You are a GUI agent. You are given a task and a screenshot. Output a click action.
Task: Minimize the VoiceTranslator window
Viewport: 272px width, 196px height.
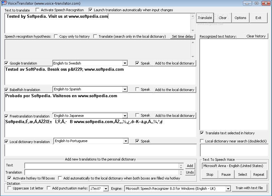[247, 3]
